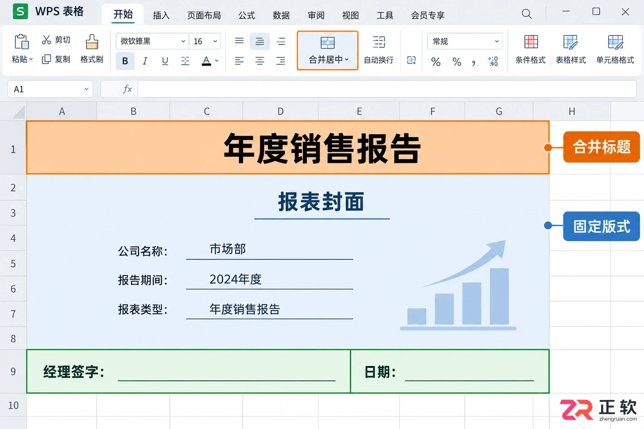Select the 数据 tab
Screen dimensions: 644x429
(x=281, y=15)
